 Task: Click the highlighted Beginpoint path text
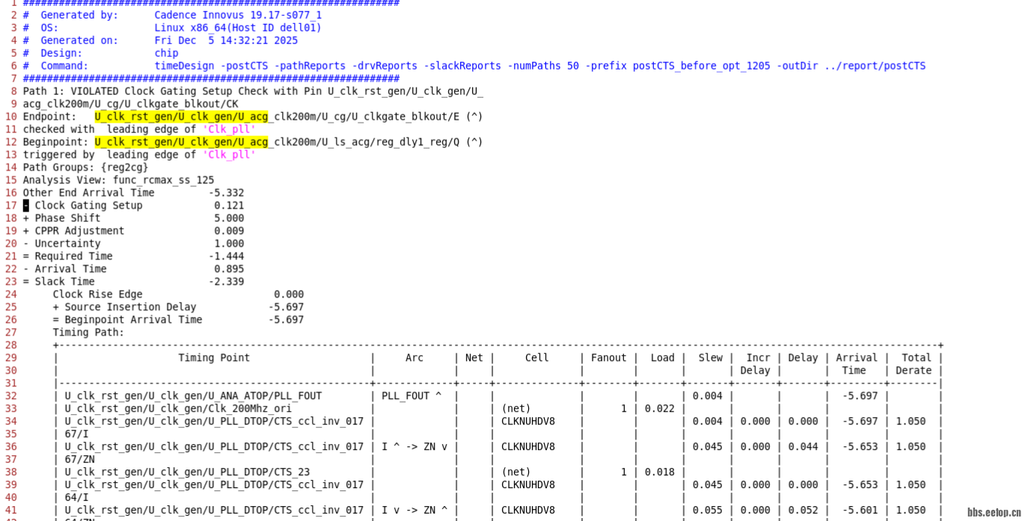183,141
